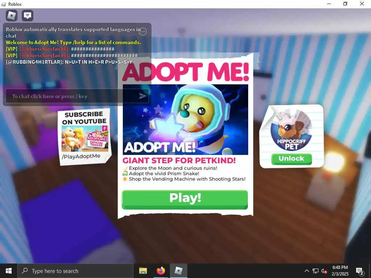Click the chat send arrow icon
371x278 pixels.
point(142,96)
